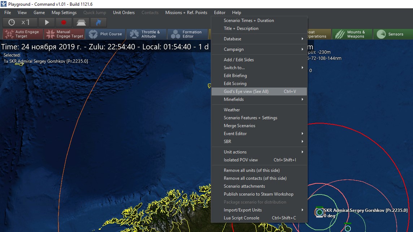Expand the Database submenu
This screenshot has height=232, width=413.
pos(232,39)
